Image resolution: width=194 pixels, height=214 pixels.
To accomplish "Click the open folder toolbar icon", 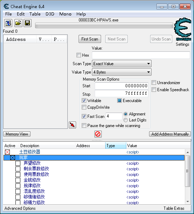I will pyautogui.click(x=18, y=23).
